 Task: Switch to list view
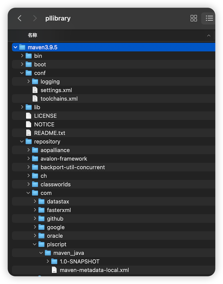pyautogui.click(x=209, y=18)
